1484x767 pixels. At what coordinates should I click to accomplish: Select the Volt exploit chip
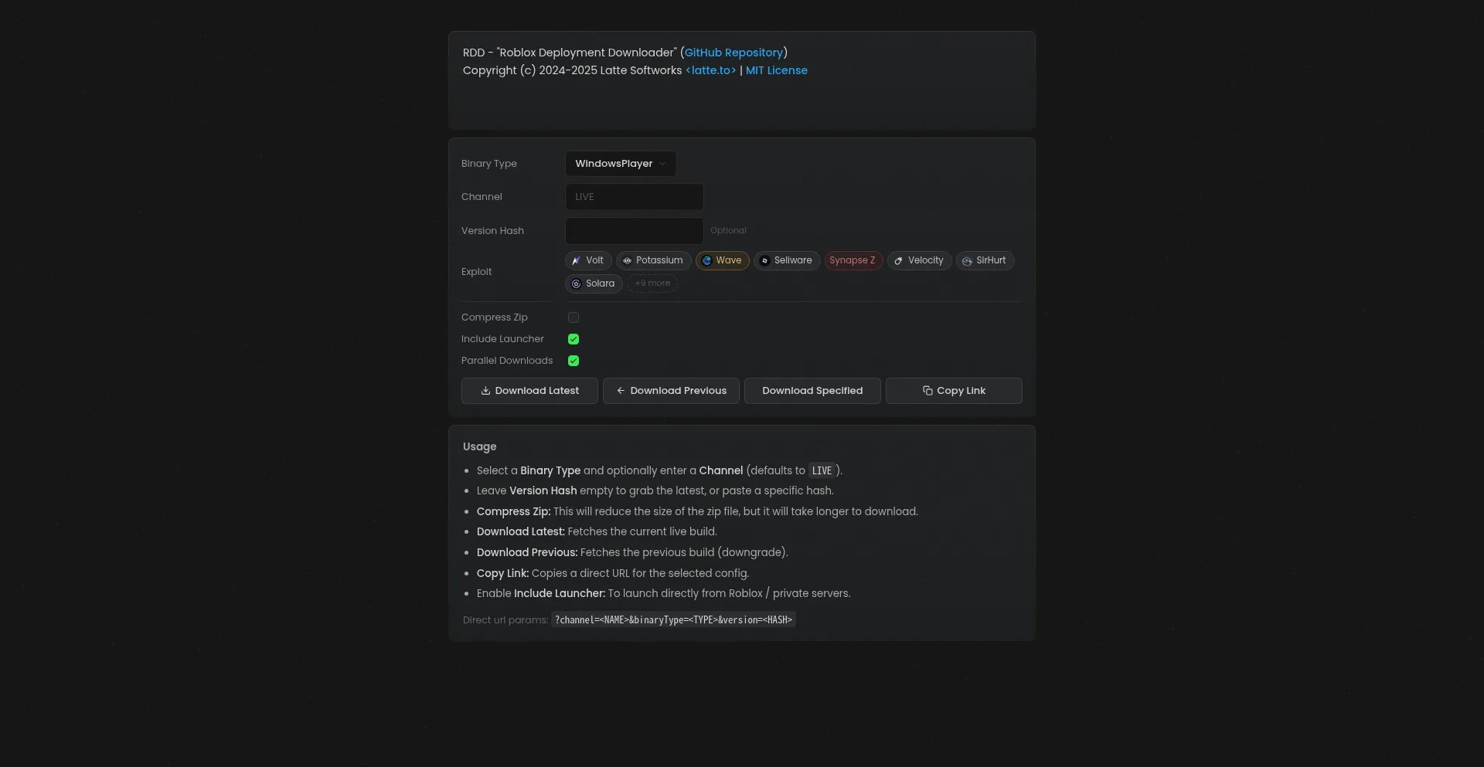588,261
